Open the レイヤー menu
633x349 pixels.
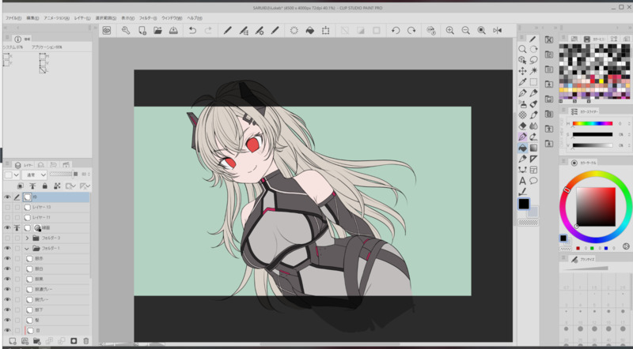pyautogui.click(x=82, y=18)
